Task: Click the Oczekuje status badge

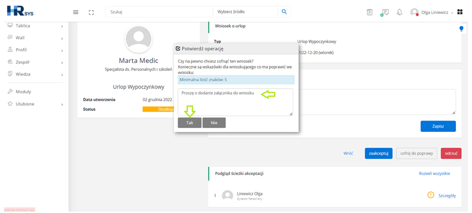Action: [159, 109]
